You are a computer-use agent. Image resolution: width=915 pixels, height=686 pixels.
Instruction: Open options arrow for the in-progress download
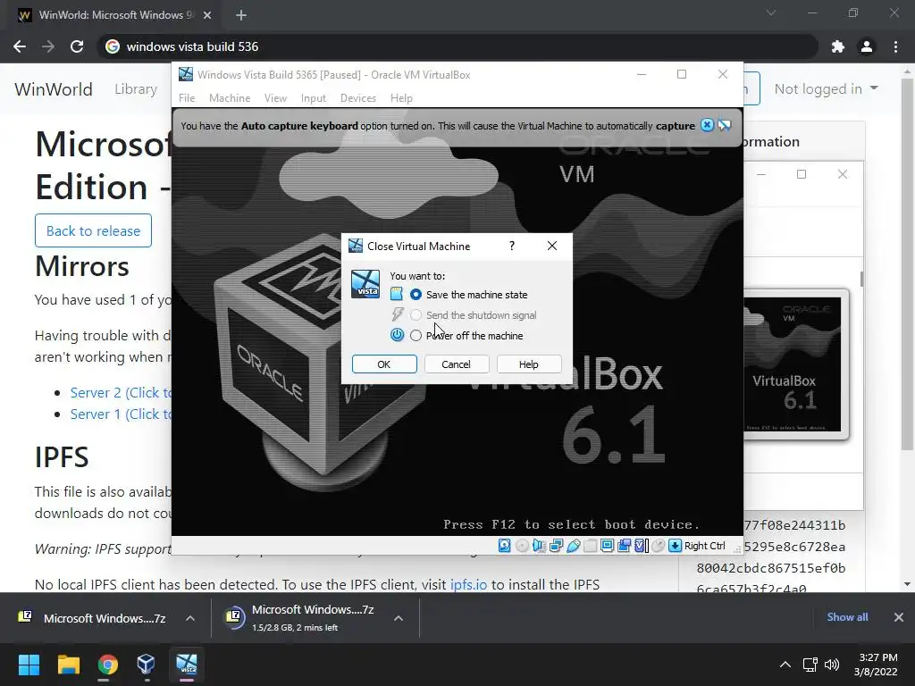coord(398,618)
